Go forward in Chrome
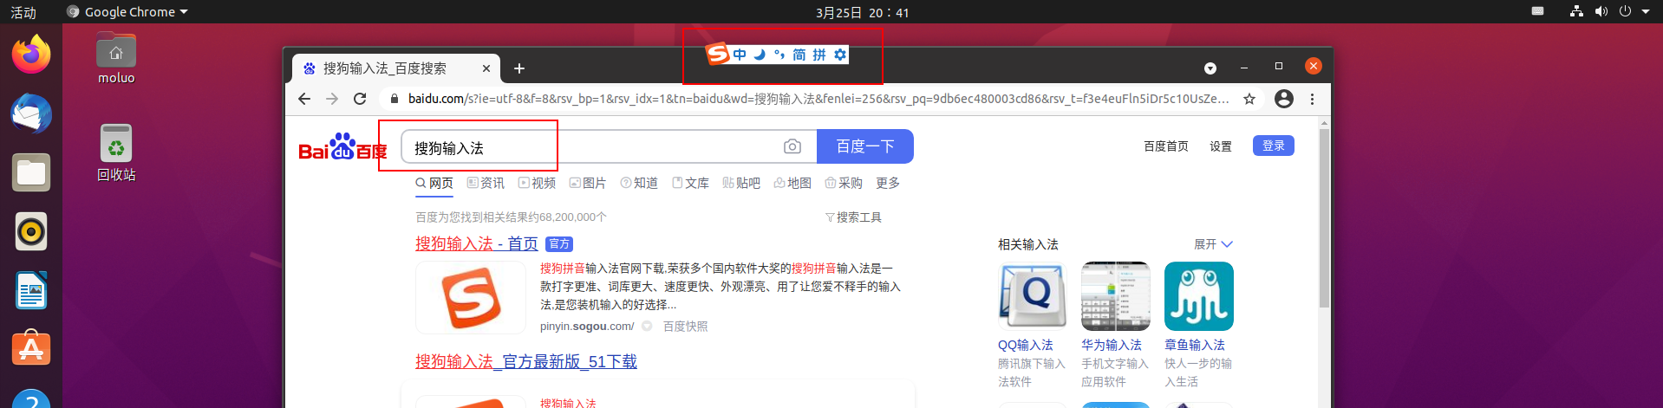 tap(332, 99)
